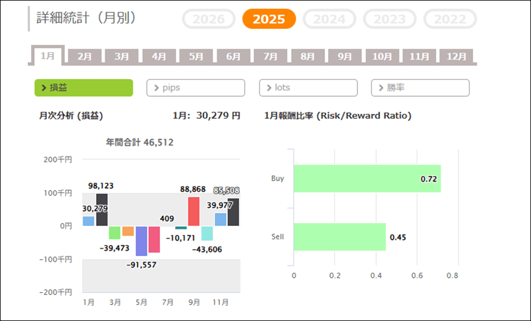Switch to the 8月 tab
This screenshot has height=321, width=531.
(x=307, y=57)
